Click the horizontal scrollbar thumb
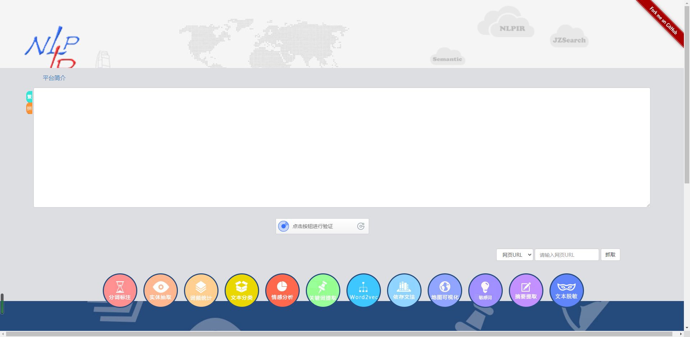This screenshot has height=337, width=690. 339,334
